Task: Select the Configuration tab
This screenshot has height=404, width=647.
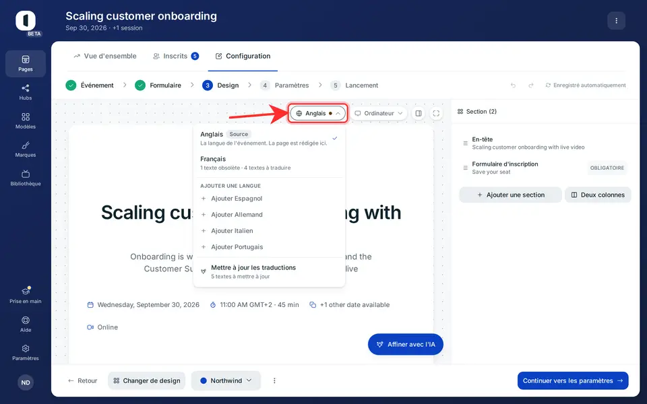Action: coord(243,56)
